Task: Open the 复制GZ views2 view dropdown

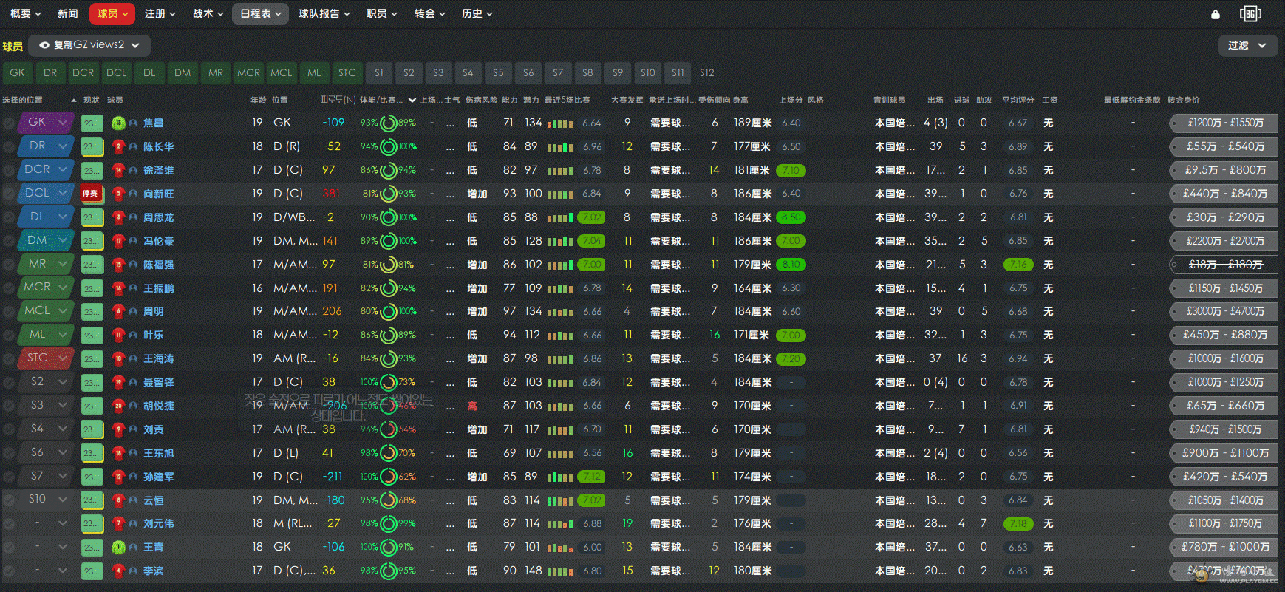Action: pos(89,45)
